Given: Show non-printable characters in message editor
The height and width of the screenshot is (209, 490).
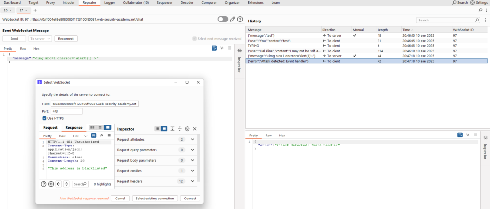Looking at the screenshot, I should [x=222, y=48].
